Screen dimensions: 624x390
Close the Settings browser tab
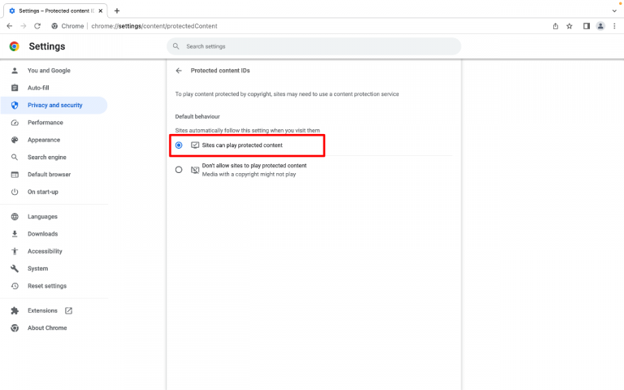tap(100, 11)
